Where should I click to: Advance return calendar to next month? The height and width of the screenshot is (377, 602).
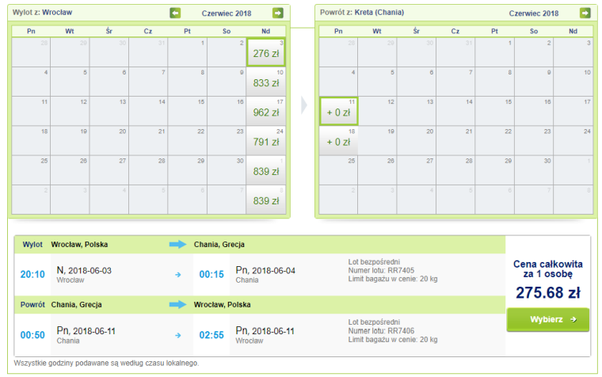point(585,13)
